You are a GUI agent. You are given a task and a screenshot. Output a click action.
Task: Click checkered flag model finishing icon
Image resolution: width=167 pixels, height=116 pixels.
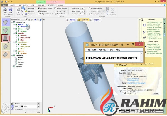(144, 38)
